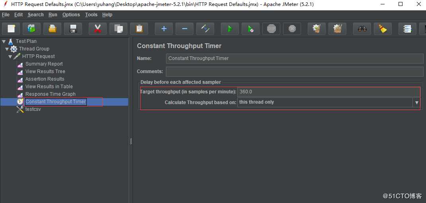Screen dimensions: 426x203
Task: Click the Clear results gear-broom icon
Action: (317, 29)
